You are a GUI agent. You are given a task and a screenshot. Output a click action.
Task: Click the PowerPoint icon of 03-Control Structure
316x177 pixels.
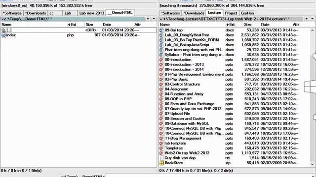pyautogui.click(x=161, y=84)
